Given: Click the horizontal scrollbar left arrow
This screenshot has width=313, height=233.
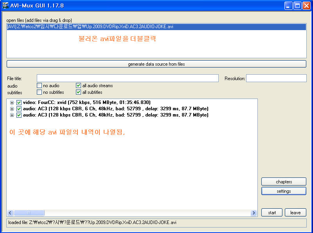Looking at the screenshot, I should coord(11,213).
